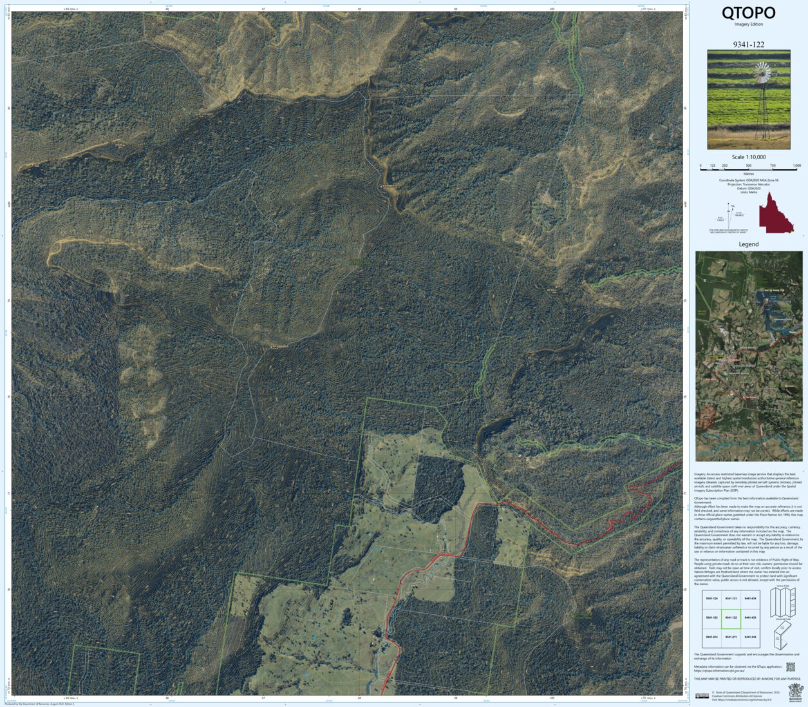Select adjoining sheet 9341-121 in the index
The height and width of the screenshot is (707, 808).
(x=731, y=599)
